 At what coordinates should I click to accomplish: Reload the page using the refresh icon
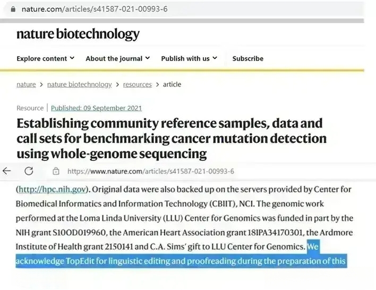coord(29,171)
